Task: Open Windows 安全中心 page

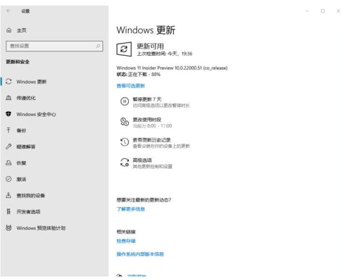Action: (36, 114)
